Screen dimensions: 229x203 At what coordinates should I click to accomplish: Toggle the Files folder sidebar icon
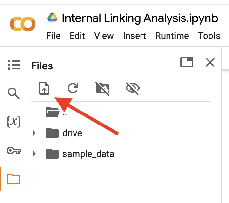point(14,179)
